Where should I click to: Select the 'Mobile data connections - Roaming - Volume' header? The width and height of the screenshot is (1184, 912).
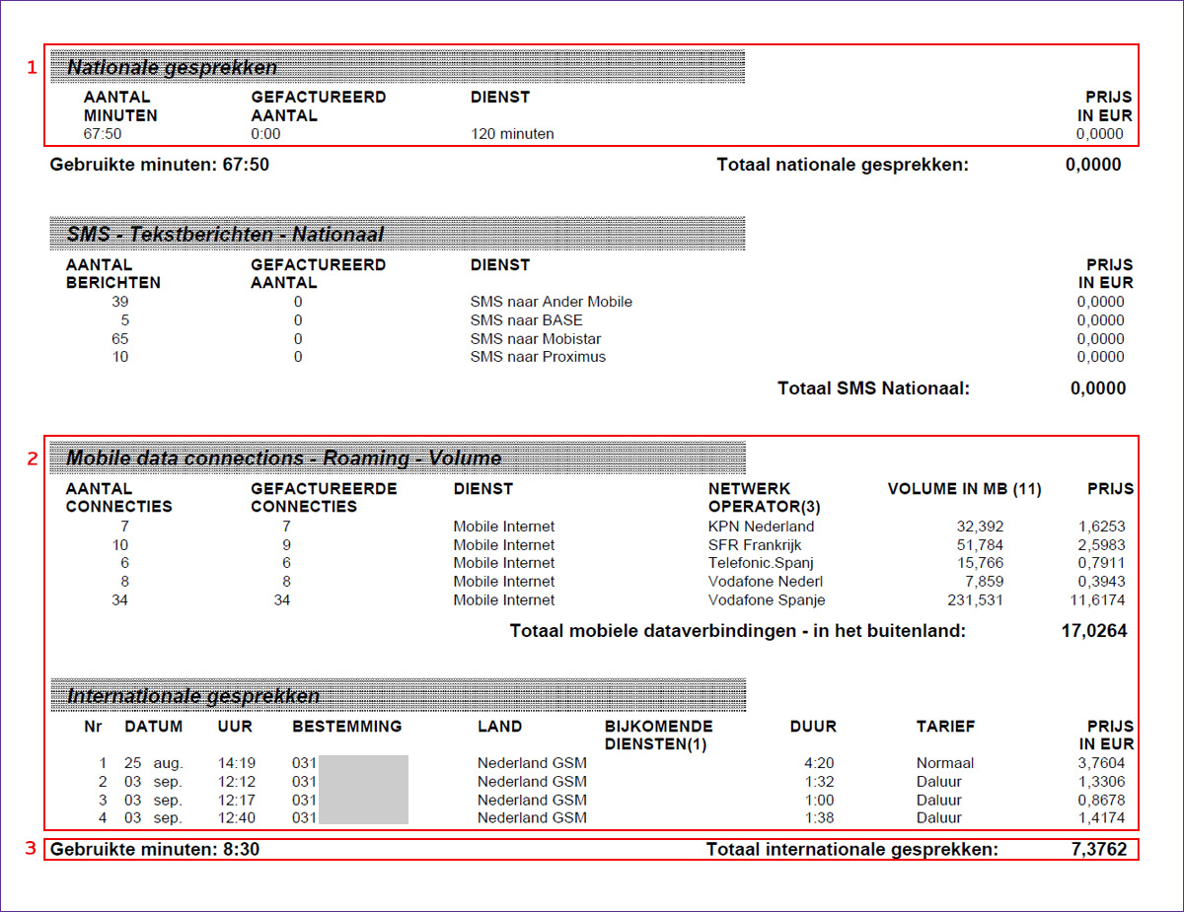coord(284,458)
